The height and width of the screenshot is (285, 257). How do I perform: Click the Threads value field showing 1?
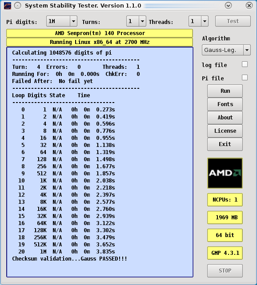(x=195, y=21)
